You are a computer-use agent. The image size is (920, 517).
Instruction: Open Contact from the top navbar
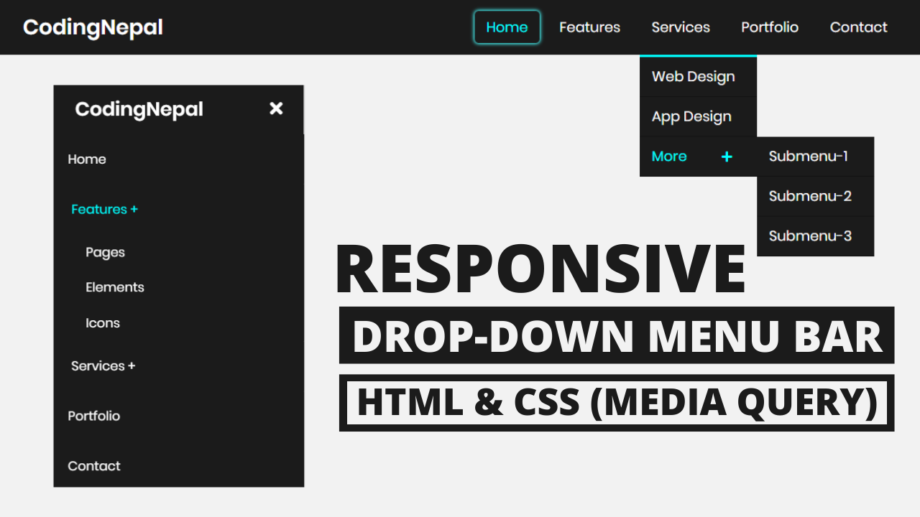(x=858, y=27)
